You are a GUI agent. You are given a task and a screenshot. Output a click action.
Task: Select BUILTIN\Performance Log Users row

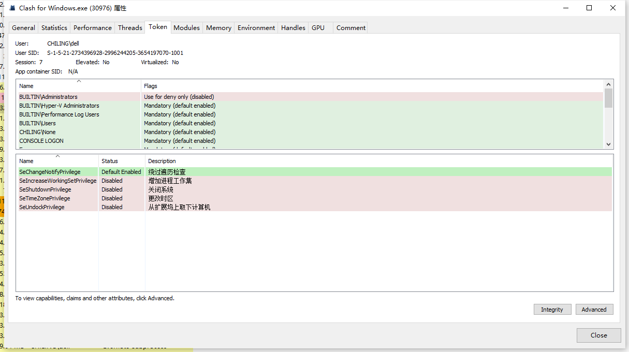pyautogui.click(x=310, y=114)
